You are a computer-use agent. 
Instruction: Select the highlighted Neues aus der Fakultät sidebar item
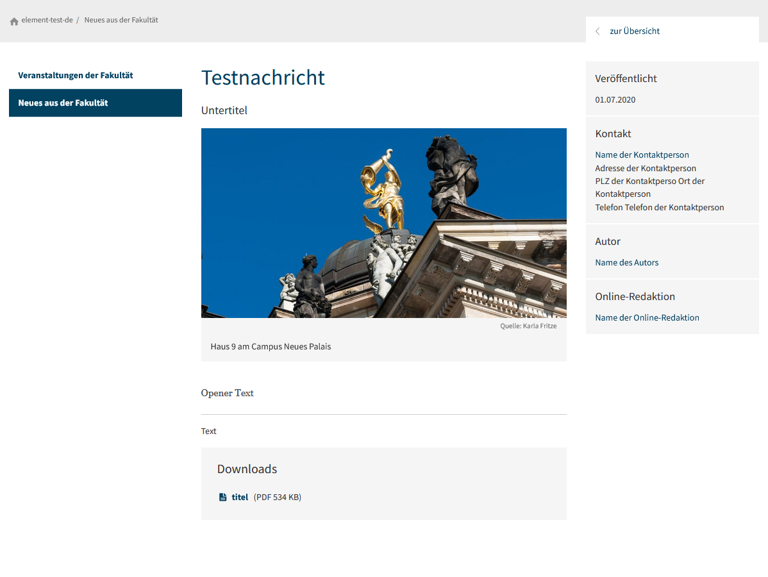[x=63, y=103]
